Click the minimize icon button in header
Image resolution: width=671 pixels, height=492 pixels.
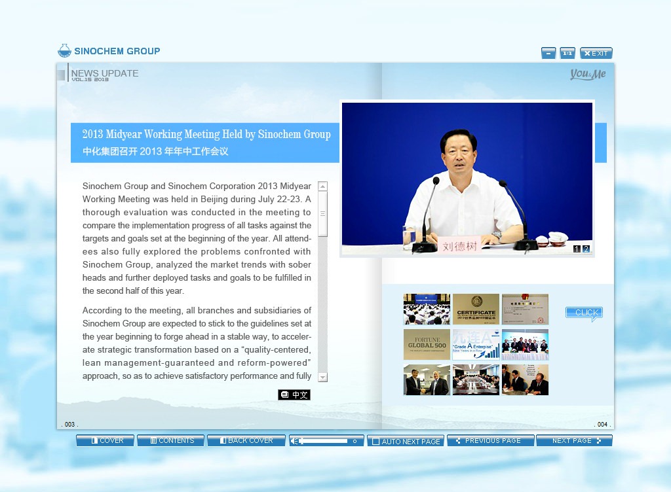coord(548,54)
